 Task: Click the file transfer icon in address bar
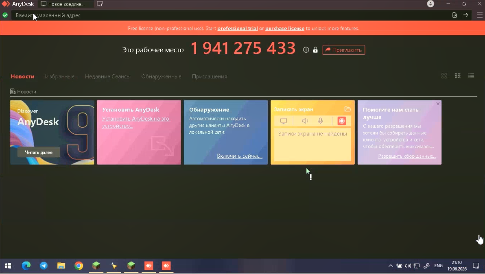454,15
